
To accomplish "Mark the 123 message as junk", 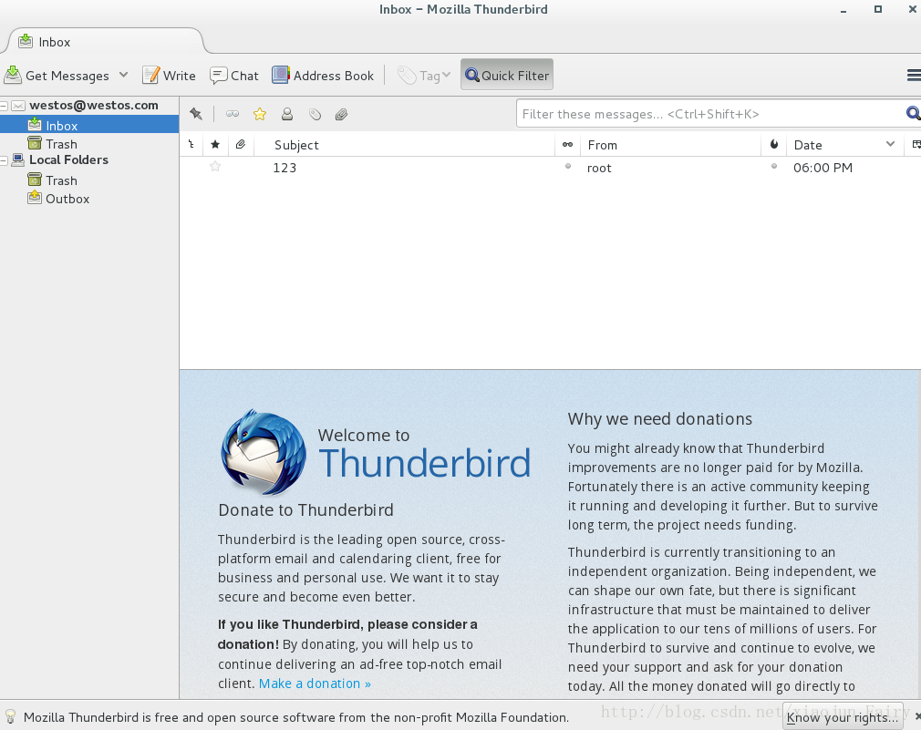I will 774,167.
